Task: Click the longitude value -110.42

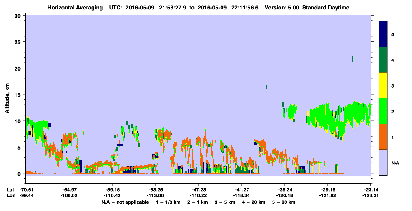Action: pos(112,195)
